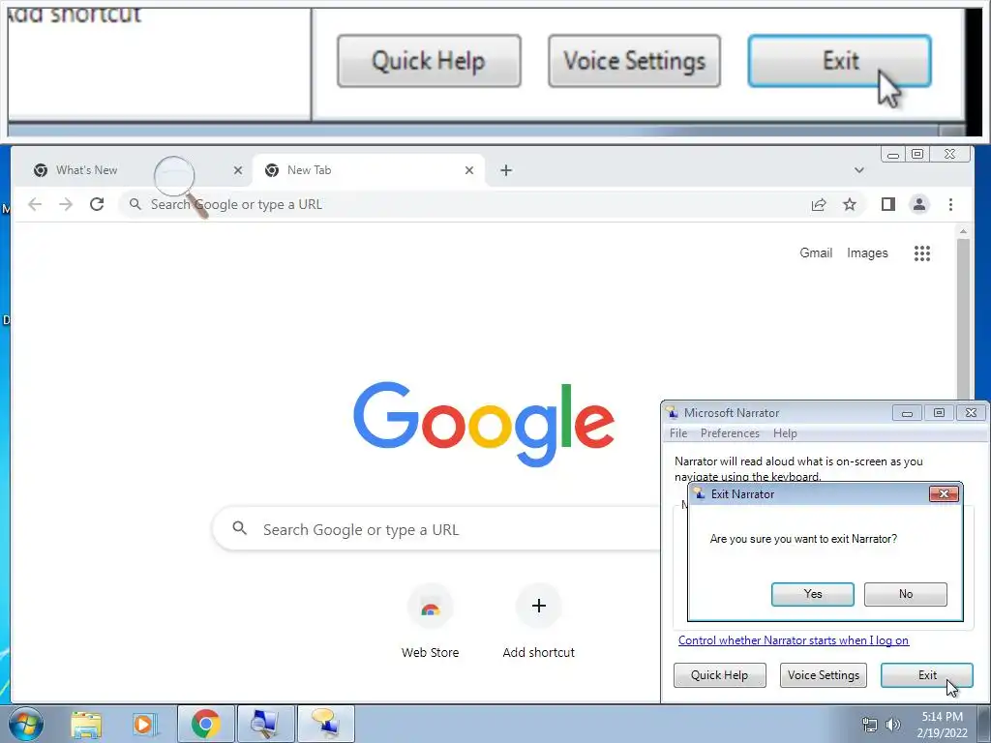Click the magnified Exit button
Viewport: 991px width, 743px height.
click(840, 61)
